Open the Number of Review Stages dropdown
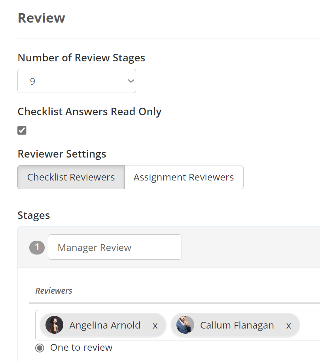Image resolution: width=320 pixels, height=361 pixels. pos(76,81)
